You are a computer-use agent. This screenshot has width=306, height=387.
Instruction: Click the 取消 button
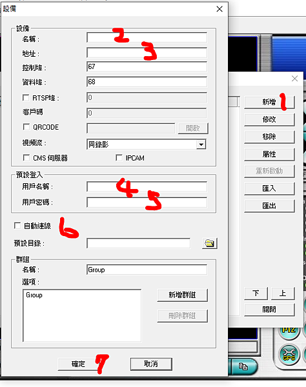click(x=151, y=364)
